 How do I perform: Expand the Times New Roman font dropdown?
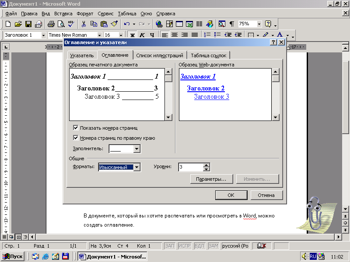click(x=100, y=35)
